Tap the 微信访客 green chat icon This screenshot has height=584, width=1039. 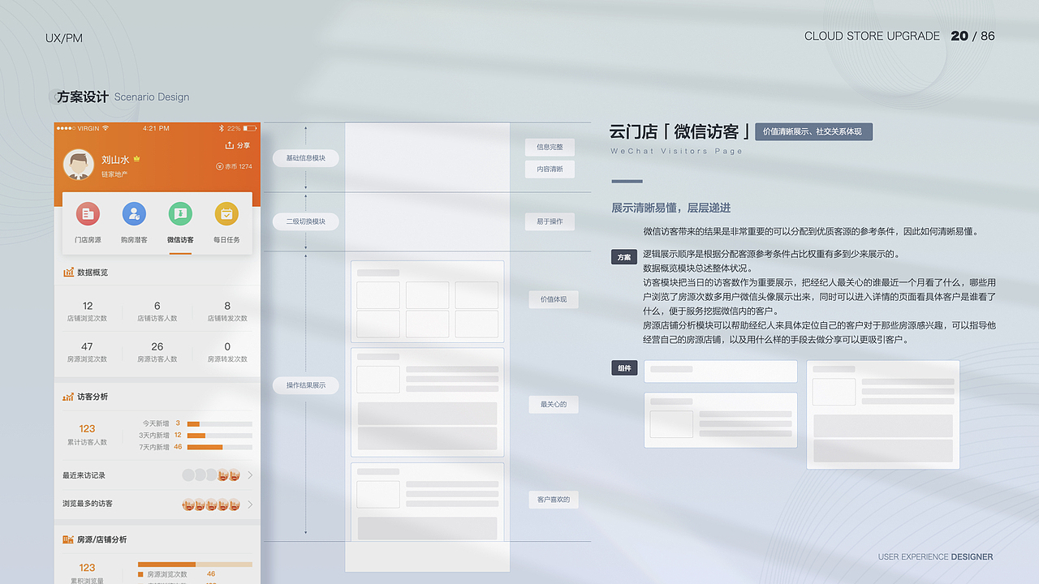coord(180,213)
